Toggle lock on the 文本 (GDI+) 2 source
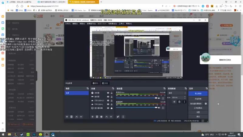 pyautogui.click(x=111, y=100)
